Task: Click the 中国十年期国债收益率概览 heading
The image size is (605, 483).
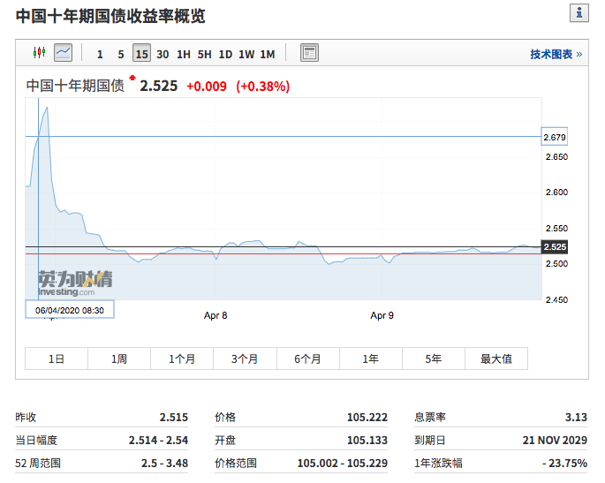Action: click(x=110, y=15)
